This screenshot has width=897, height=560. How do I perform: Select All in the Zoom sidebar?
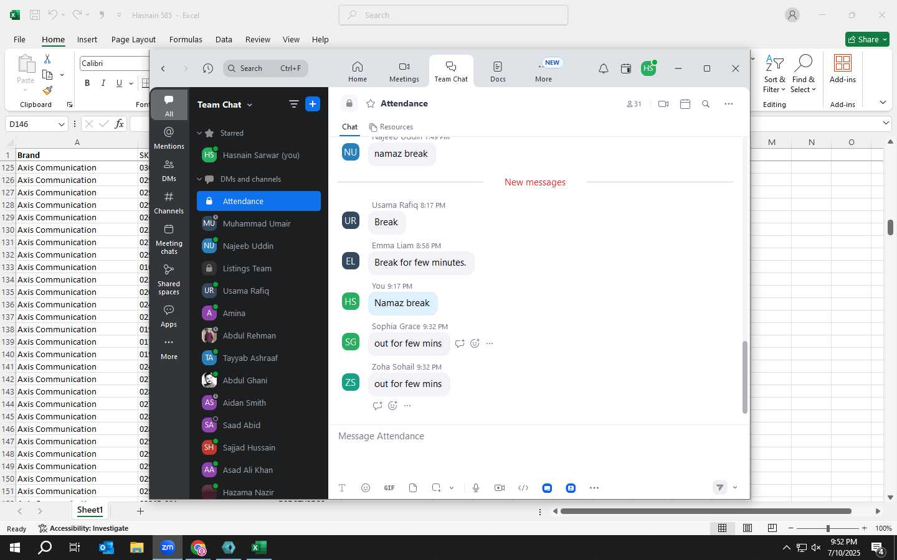[169, 105]
